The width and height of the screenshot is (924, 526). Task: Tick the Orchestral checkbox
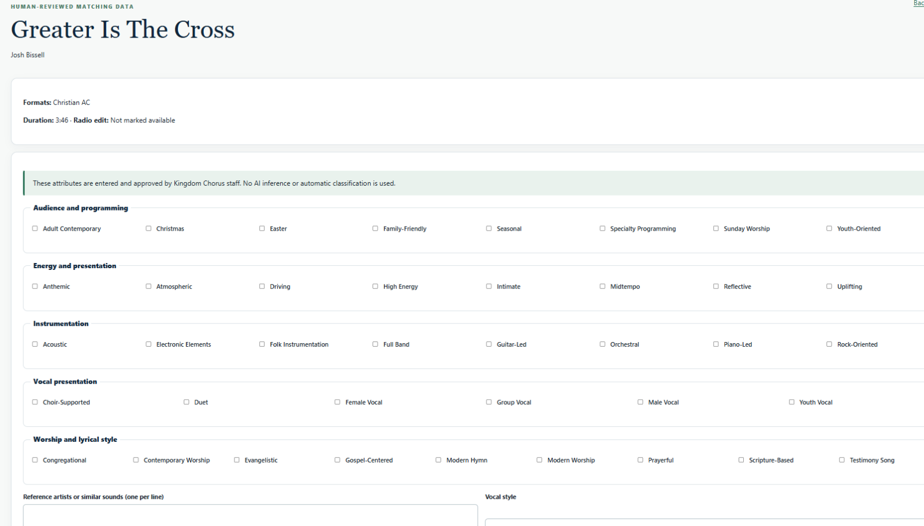602,344
